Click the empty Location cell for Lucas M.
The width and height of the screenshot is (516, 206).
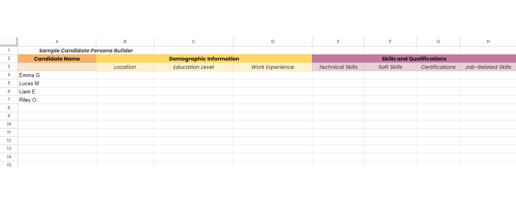[125, 83]
